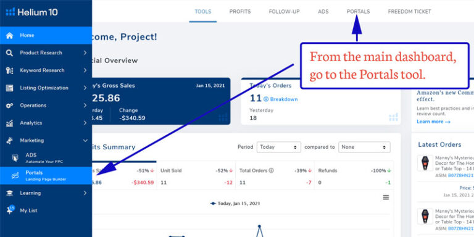Select the Refunds metric cell
Image resolution: width=474 pixels, height=237 pixels.
[x=354, y=177]
